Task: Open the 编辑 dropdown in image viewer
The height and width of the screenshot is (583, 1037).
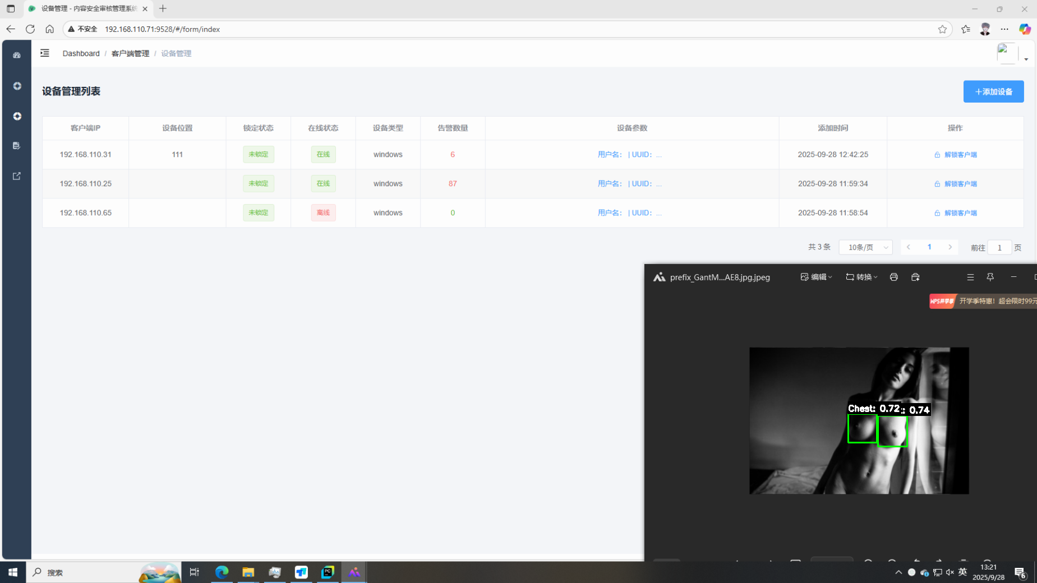Action: [816, 277]
